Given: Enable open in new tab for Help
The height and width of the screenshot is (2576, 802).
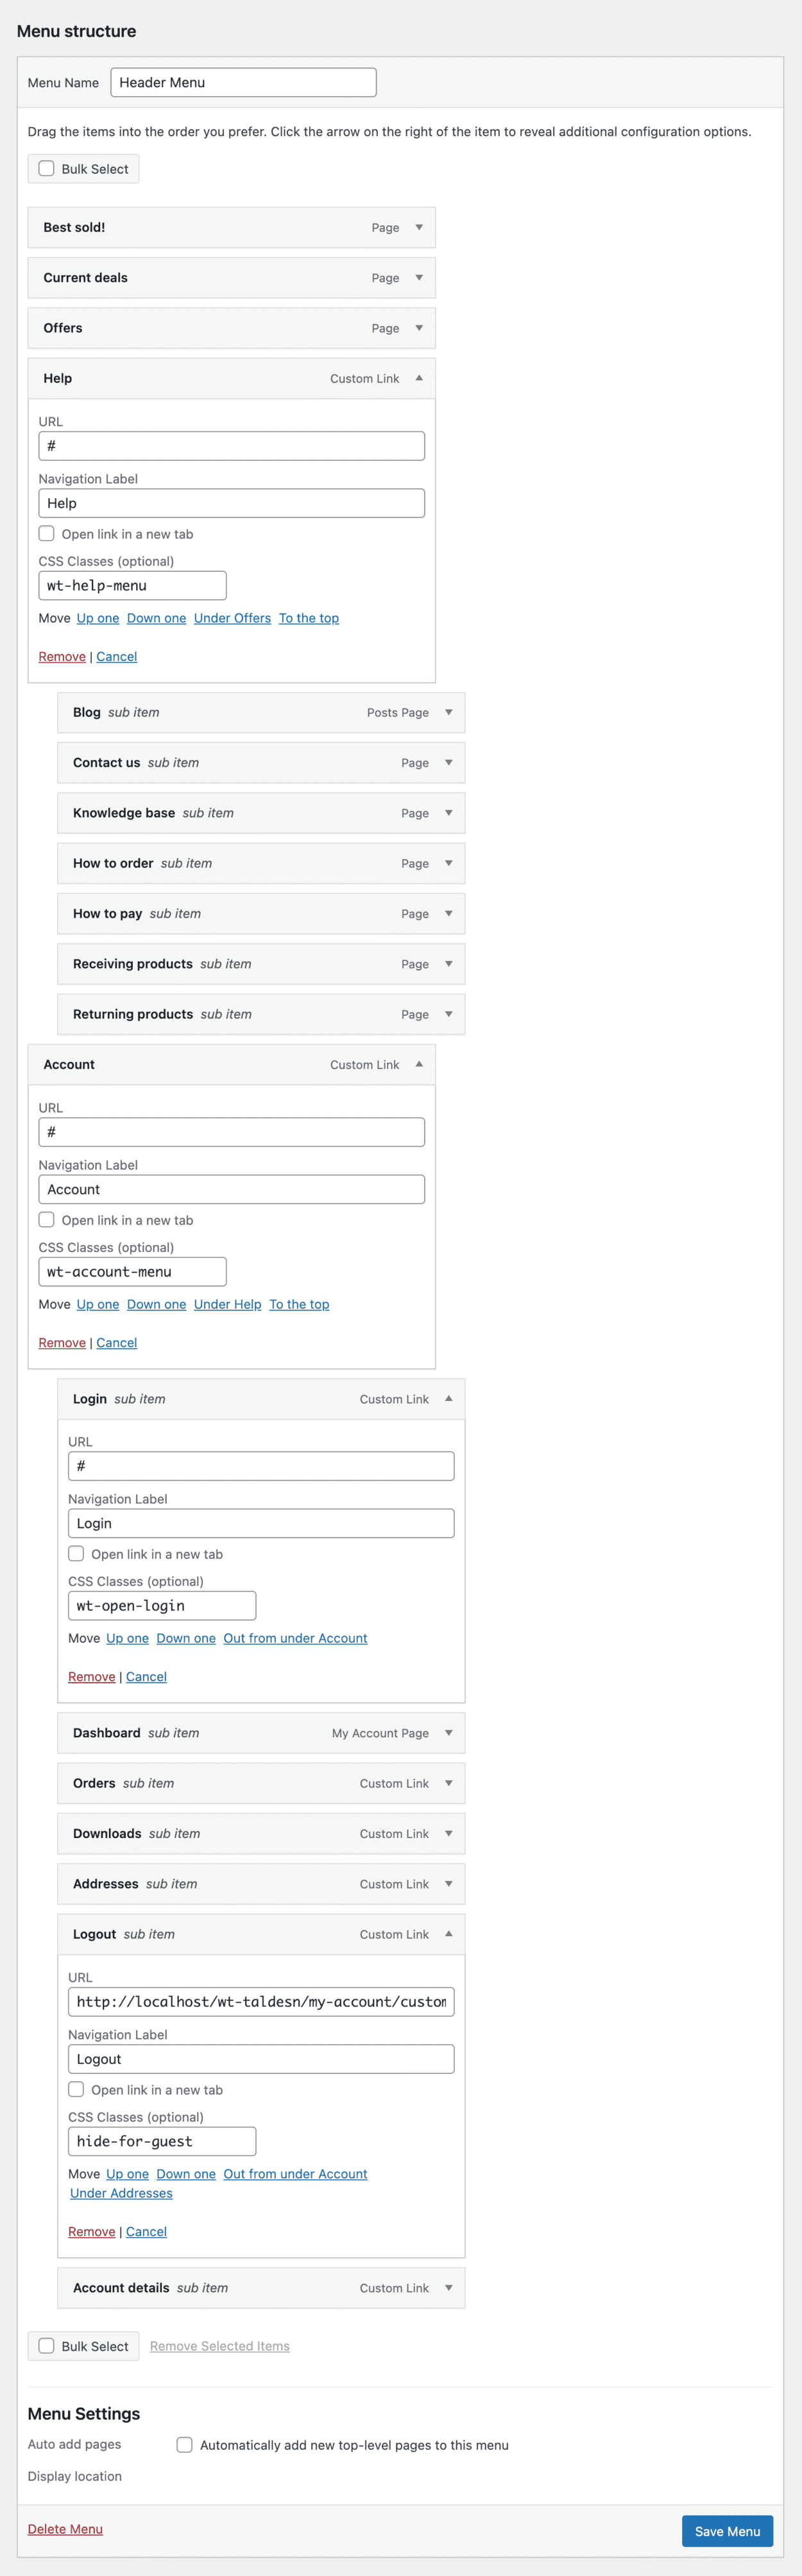Looking at the screenshot, I should tap(46, 533).
